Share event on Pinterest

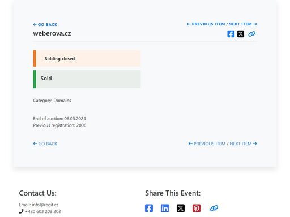pos(197,208)
